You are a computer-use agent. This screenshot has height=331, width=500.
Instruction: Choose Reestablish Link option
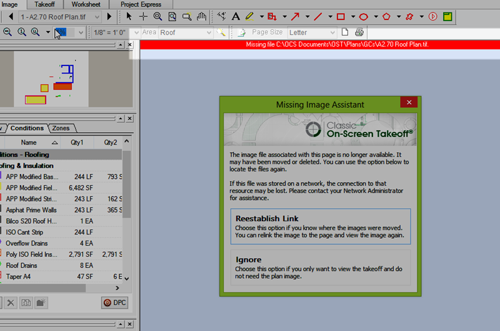[321, 226]
